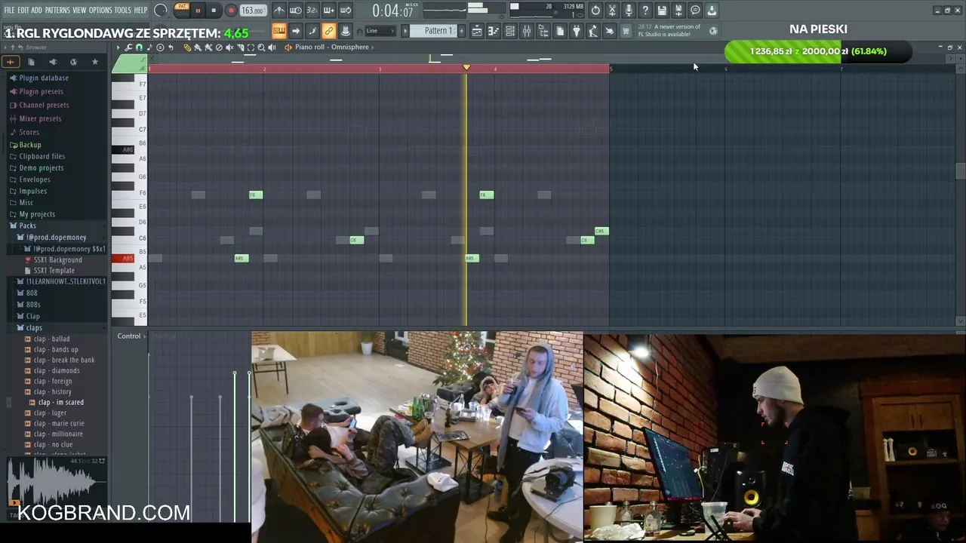
Task: Click the microphone one-click recording icon
Action: pos(629,11)
